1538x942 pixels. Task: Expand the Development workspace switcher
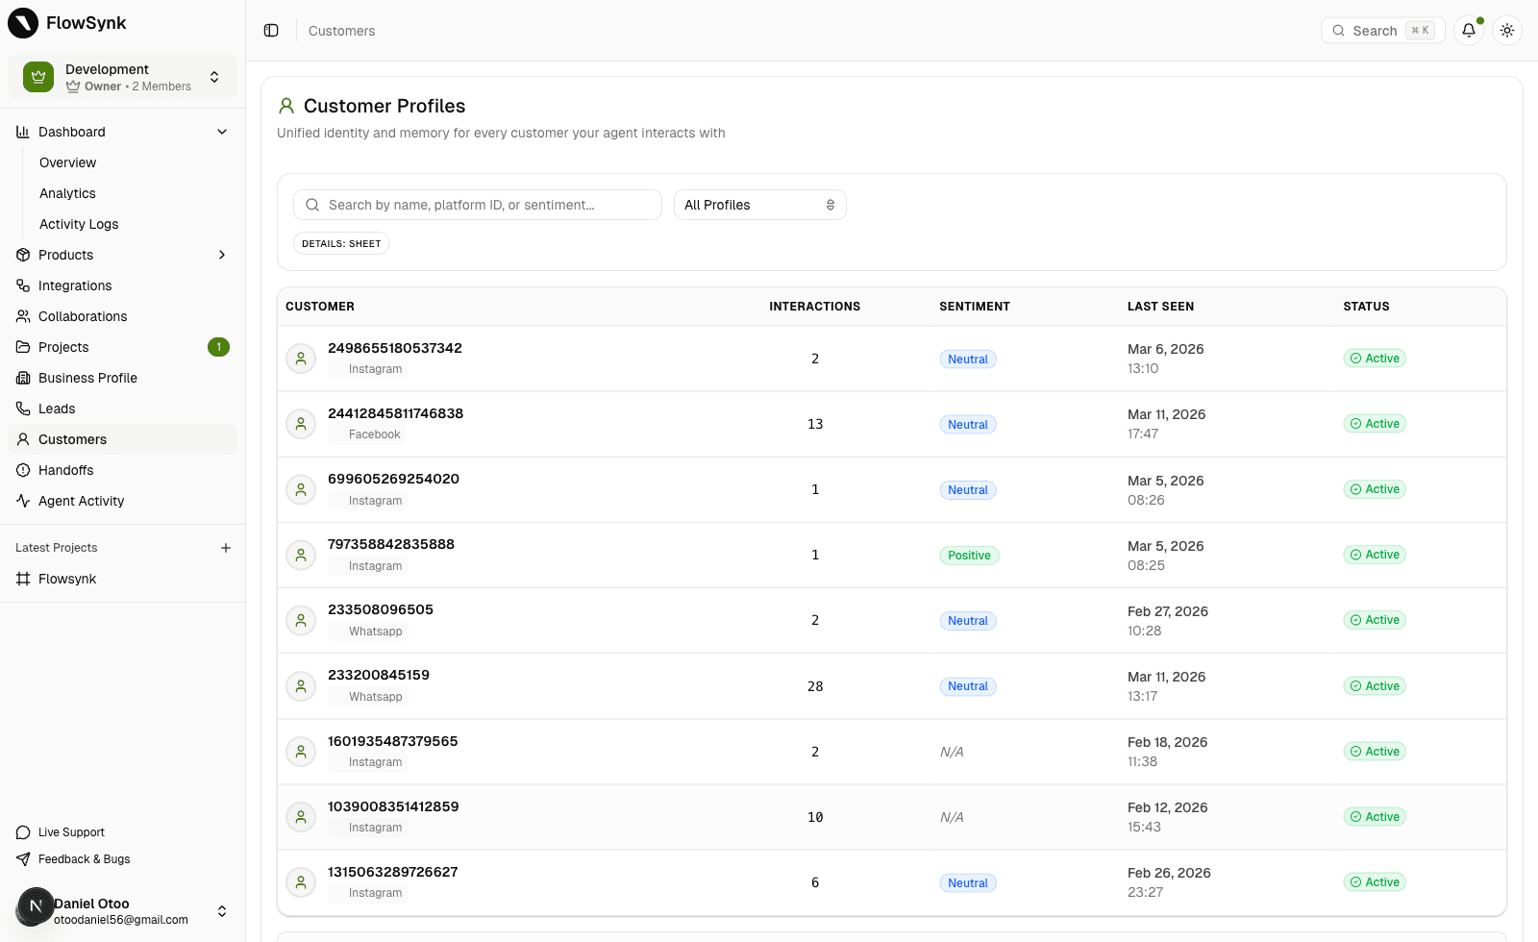(213, 77)
